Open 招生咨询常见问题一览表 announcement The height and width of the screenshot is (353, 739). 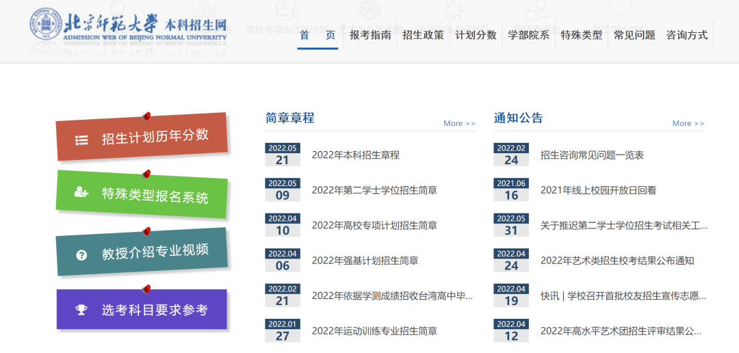click(592, 155)
